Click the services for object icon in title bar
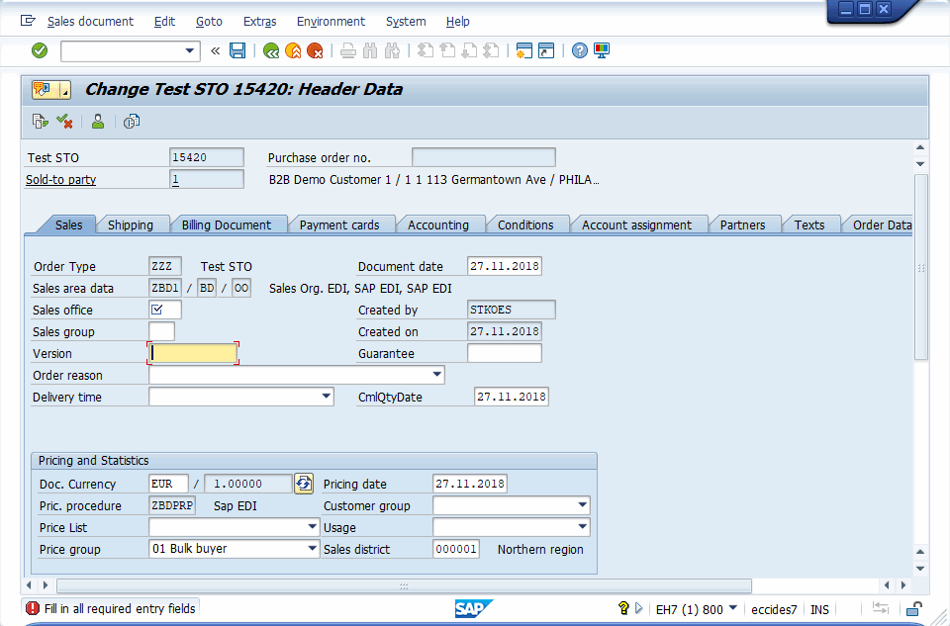 click(44, 90)
